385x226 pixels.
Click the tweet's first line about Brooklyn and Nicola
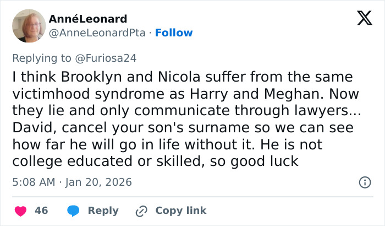point(182,77)
